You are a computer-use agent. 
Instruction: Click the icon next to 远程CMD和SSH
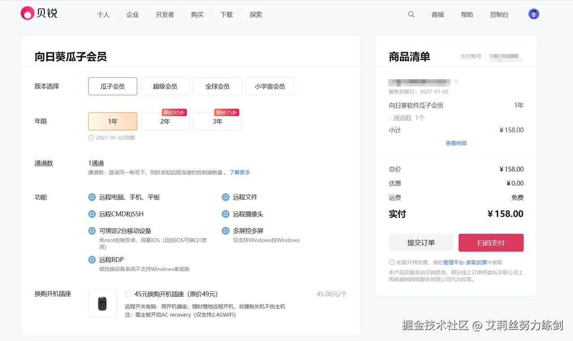[x=92, y=214]
